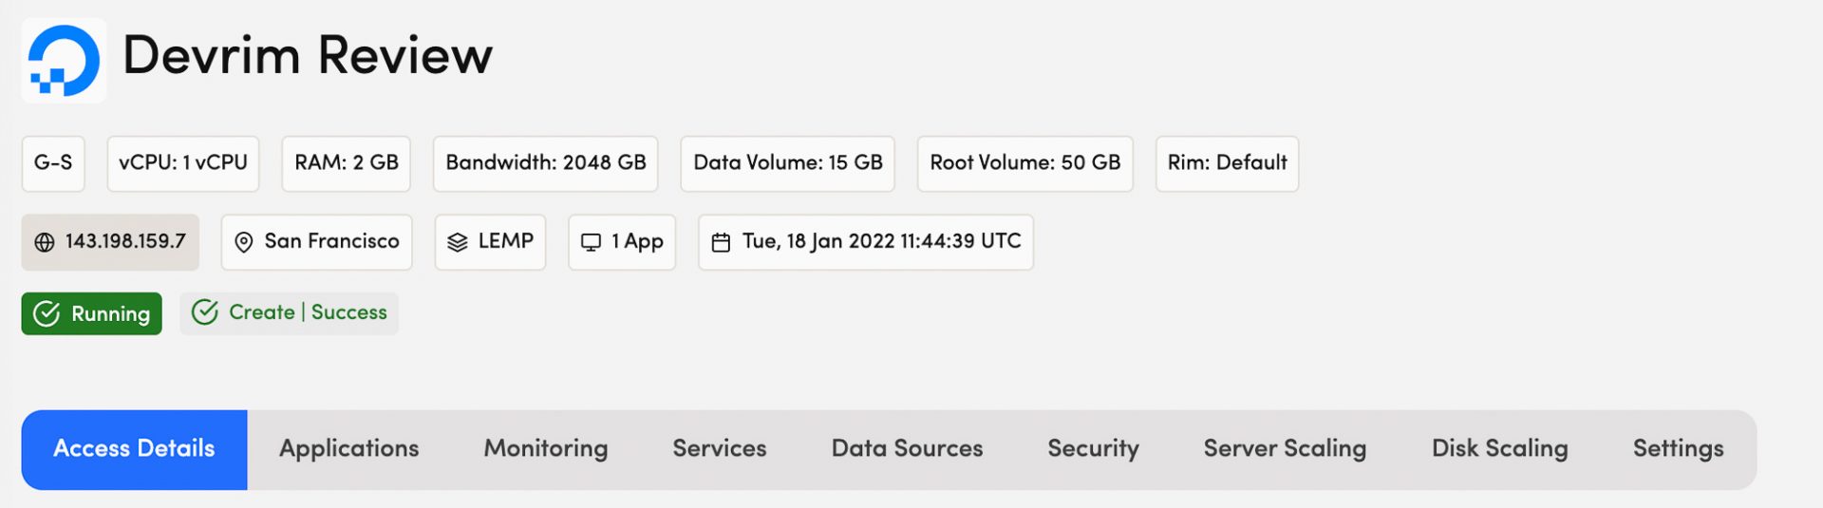Go to the Services tab

click(719, 449)
